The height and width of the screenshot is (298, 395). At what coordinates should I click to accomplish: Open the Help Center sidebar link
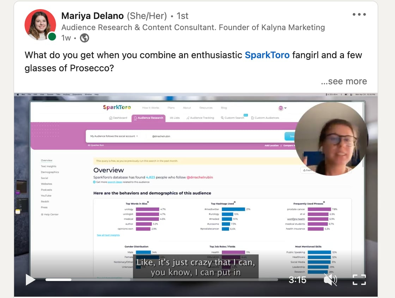(50, 215)
